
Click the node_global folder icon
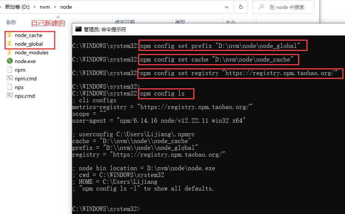(x=9, y=44)
